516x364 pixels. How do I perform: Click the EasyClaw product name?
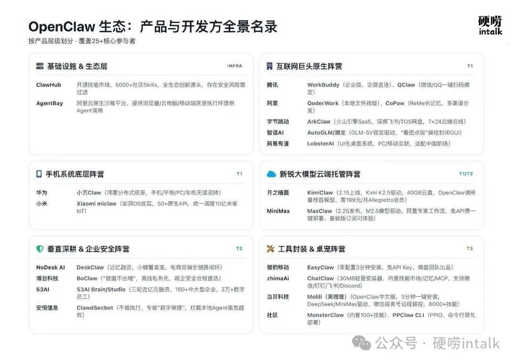tap(321, 268)
